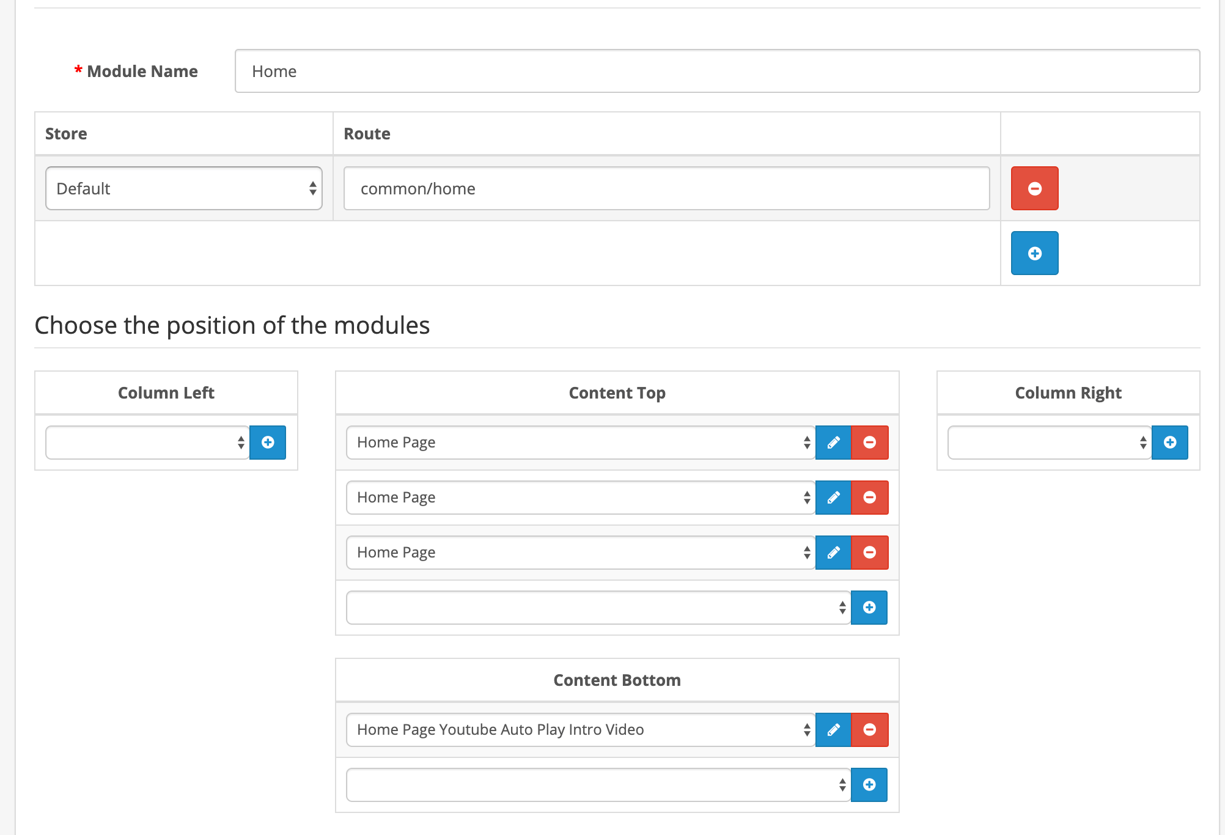The width and height of the screenshot is (1225, 835).
Task: Add new module to Content Bottom
Action: point(869,785)
